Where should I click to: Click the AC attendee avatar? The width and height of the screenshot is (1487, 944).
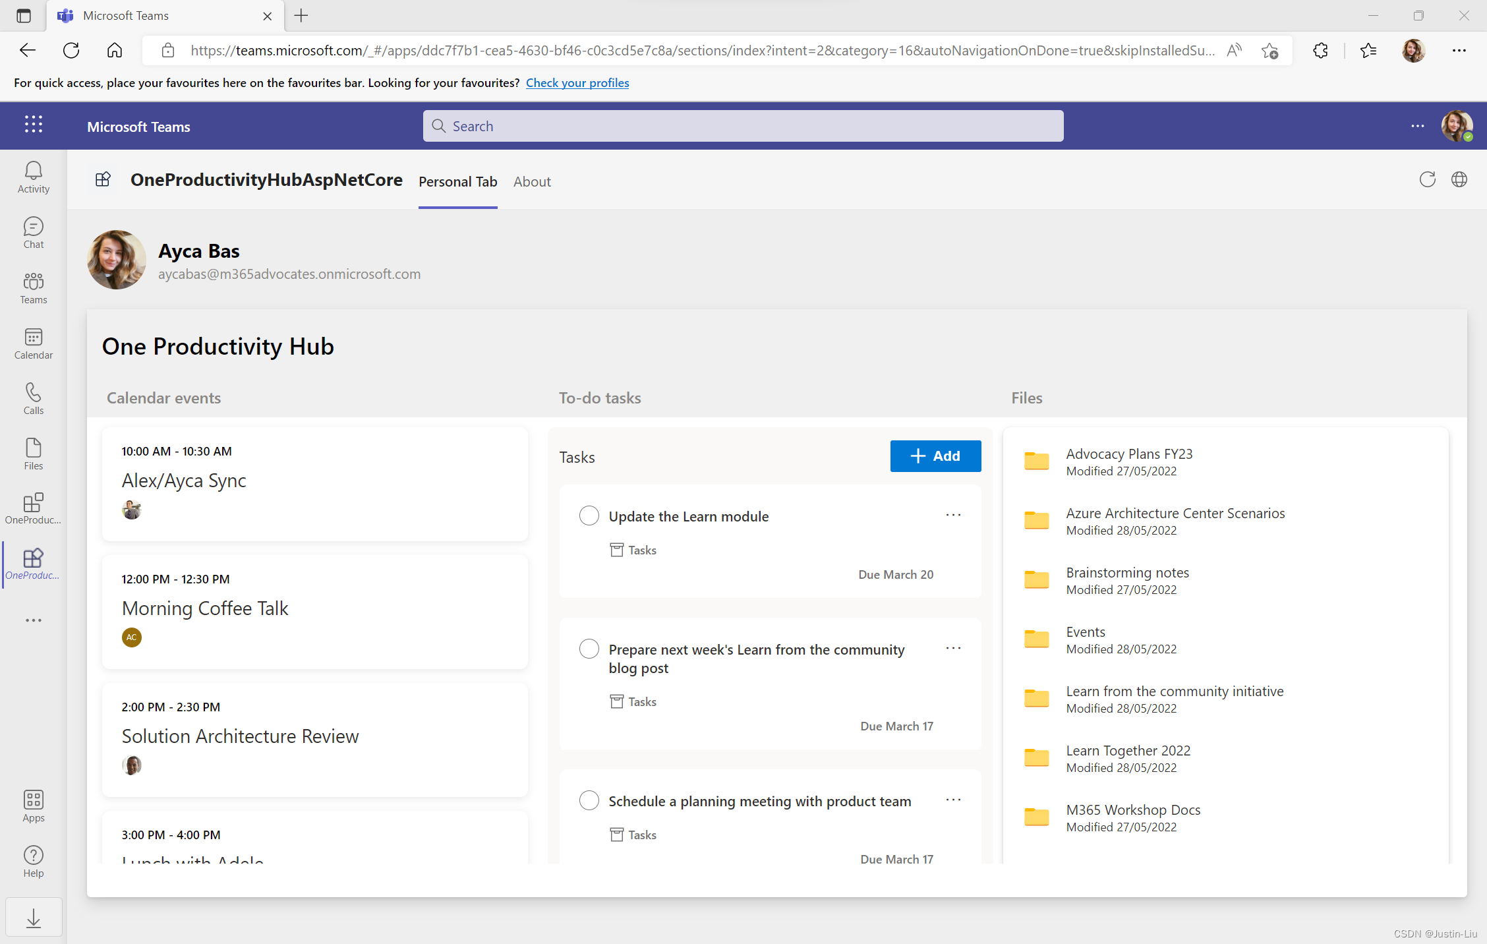click(x=132, y=637)
